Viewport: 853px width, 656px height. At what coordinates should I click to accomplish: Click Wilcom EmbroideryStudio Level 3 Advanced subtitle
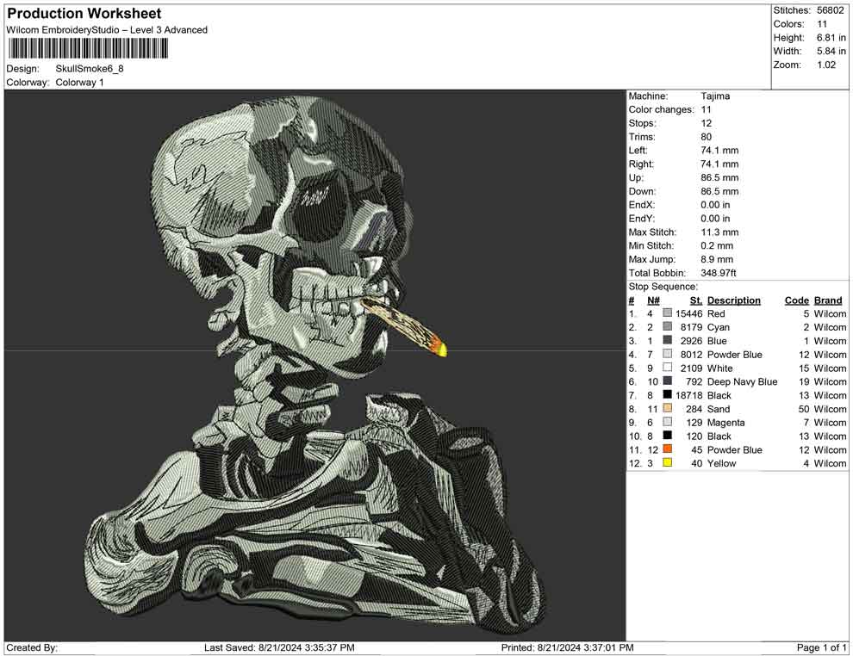coord(107,30)
